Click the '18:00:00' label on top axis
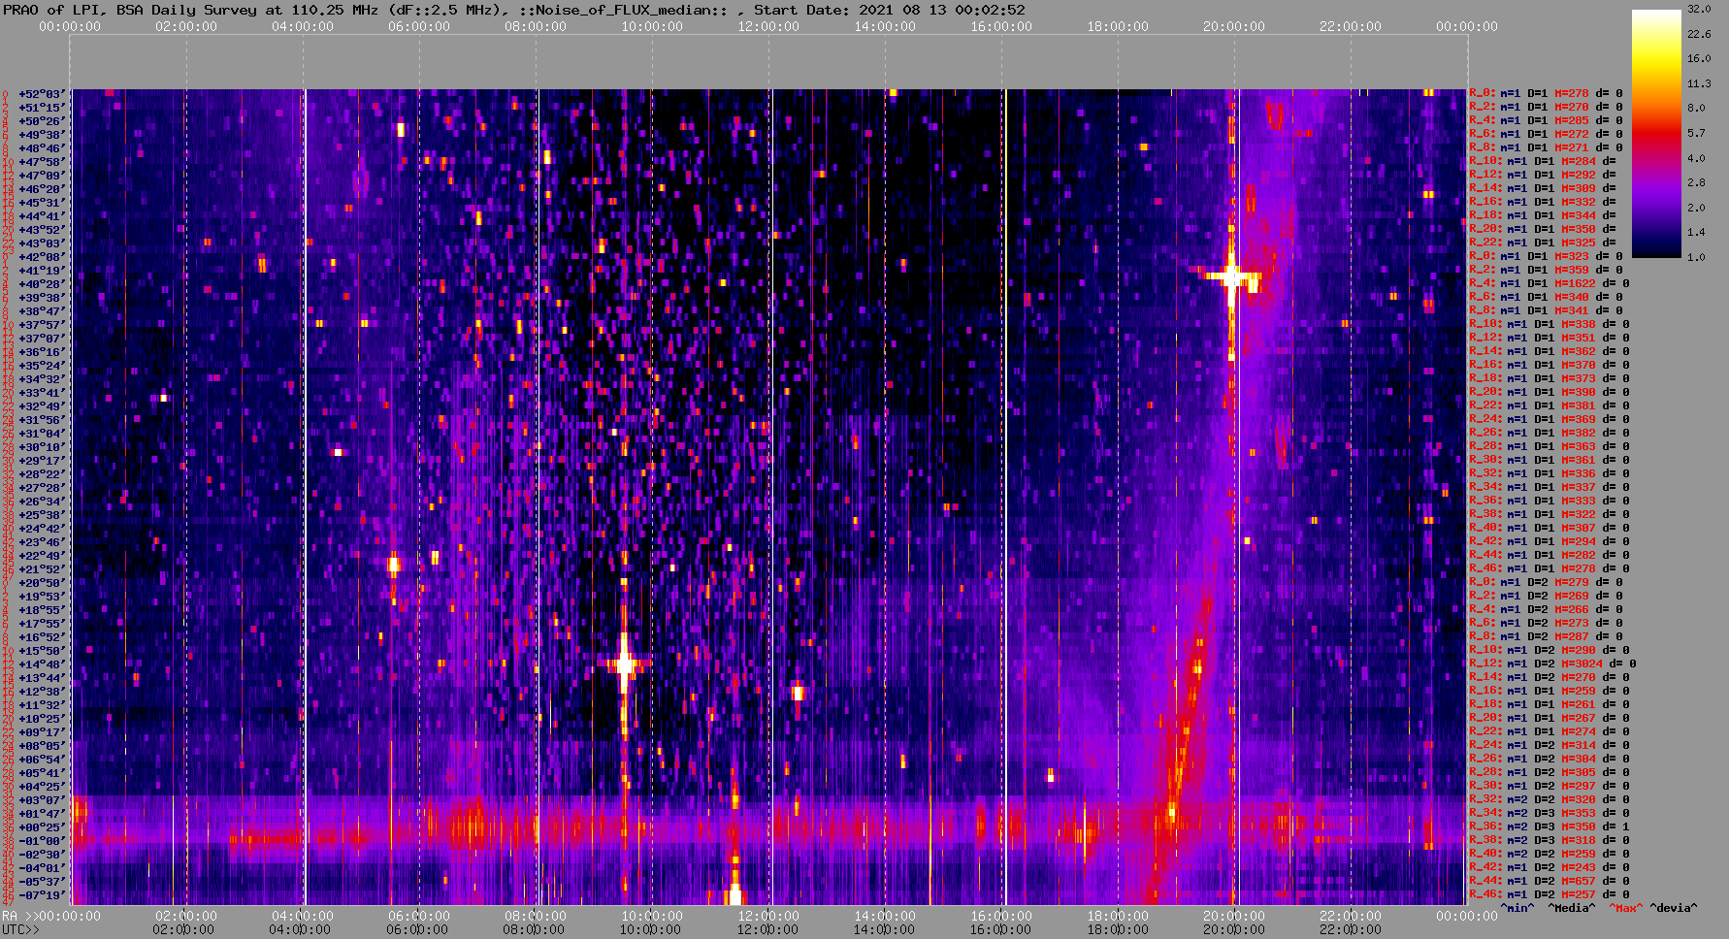 [x=1118, y=26]
